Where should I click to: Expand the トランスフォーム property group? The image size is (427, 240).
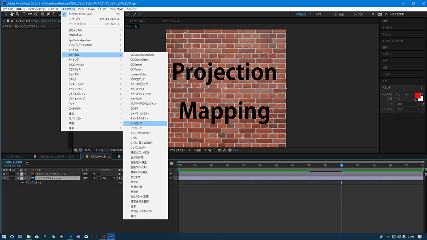point(23,182)
